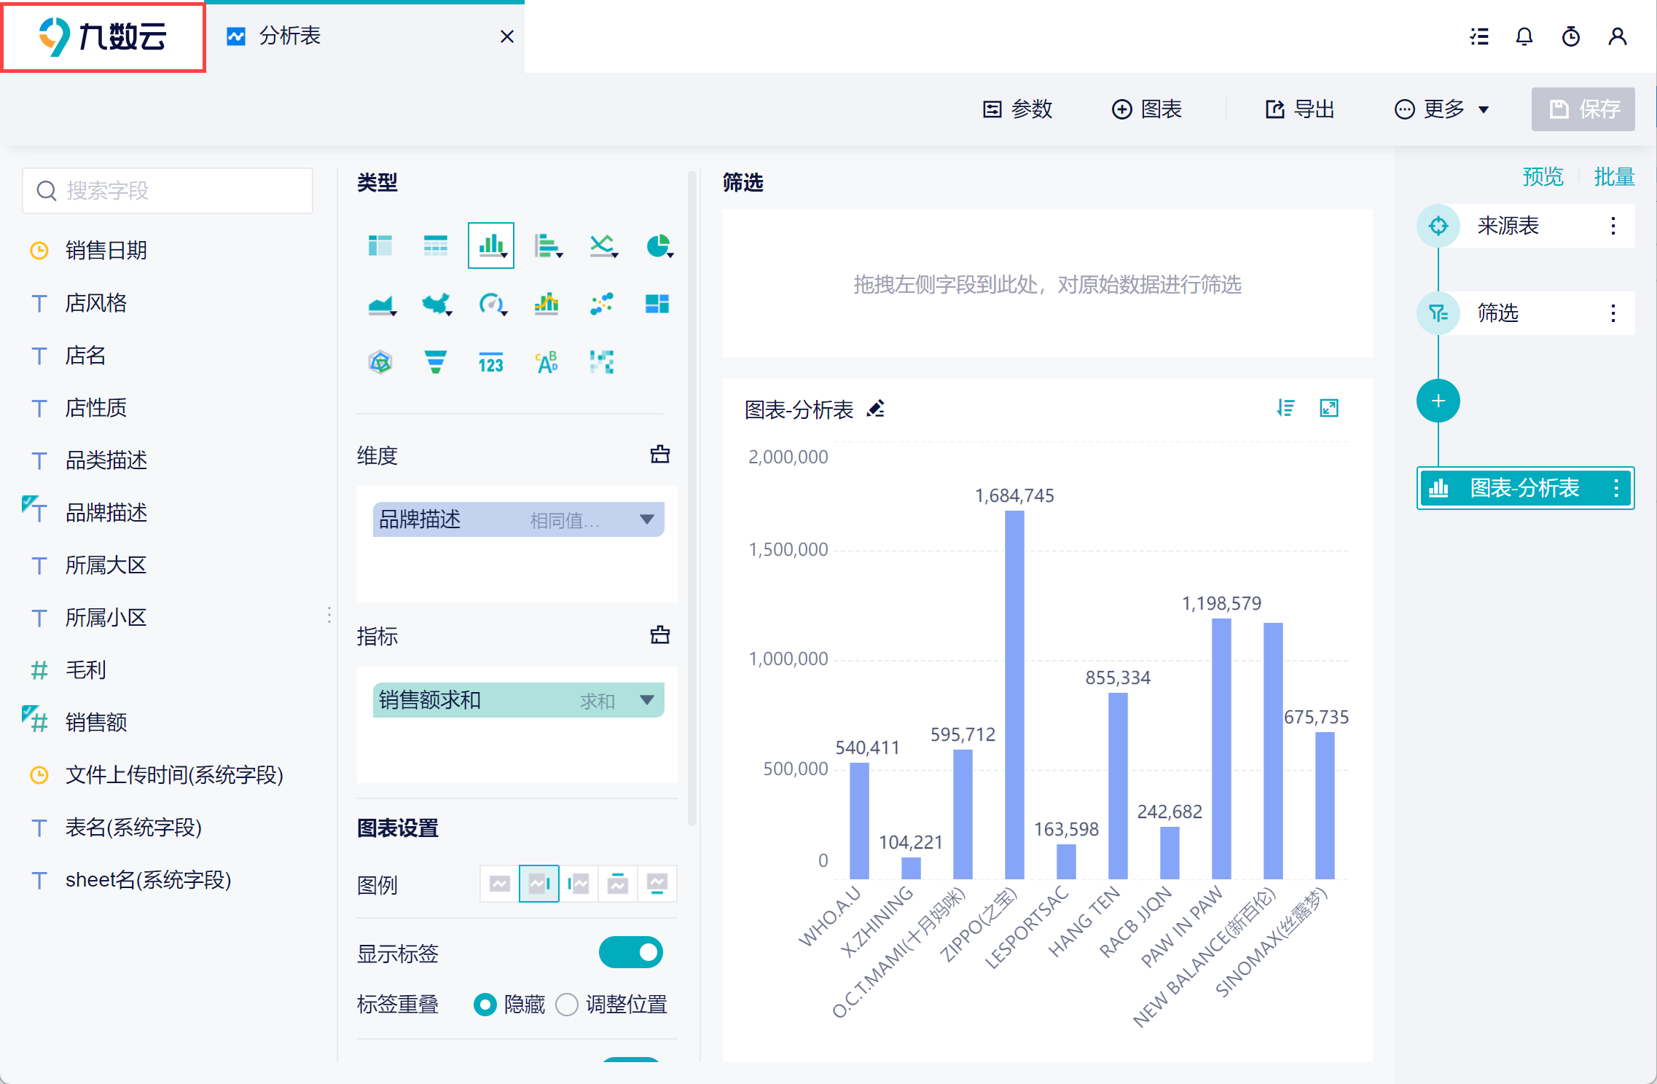1657x1084 pixels.
Task: Edit the 图表-分析表 chart title
Action: click(x=876, y=409)
